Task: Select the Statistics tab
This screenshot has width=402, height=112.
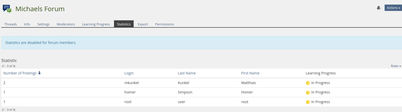Action: click(x=124, y=24)
